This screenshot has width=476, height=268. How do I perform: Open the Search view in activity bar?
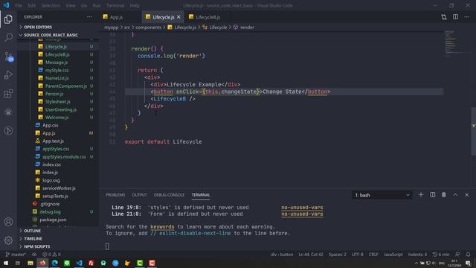[x=8, y=38]
